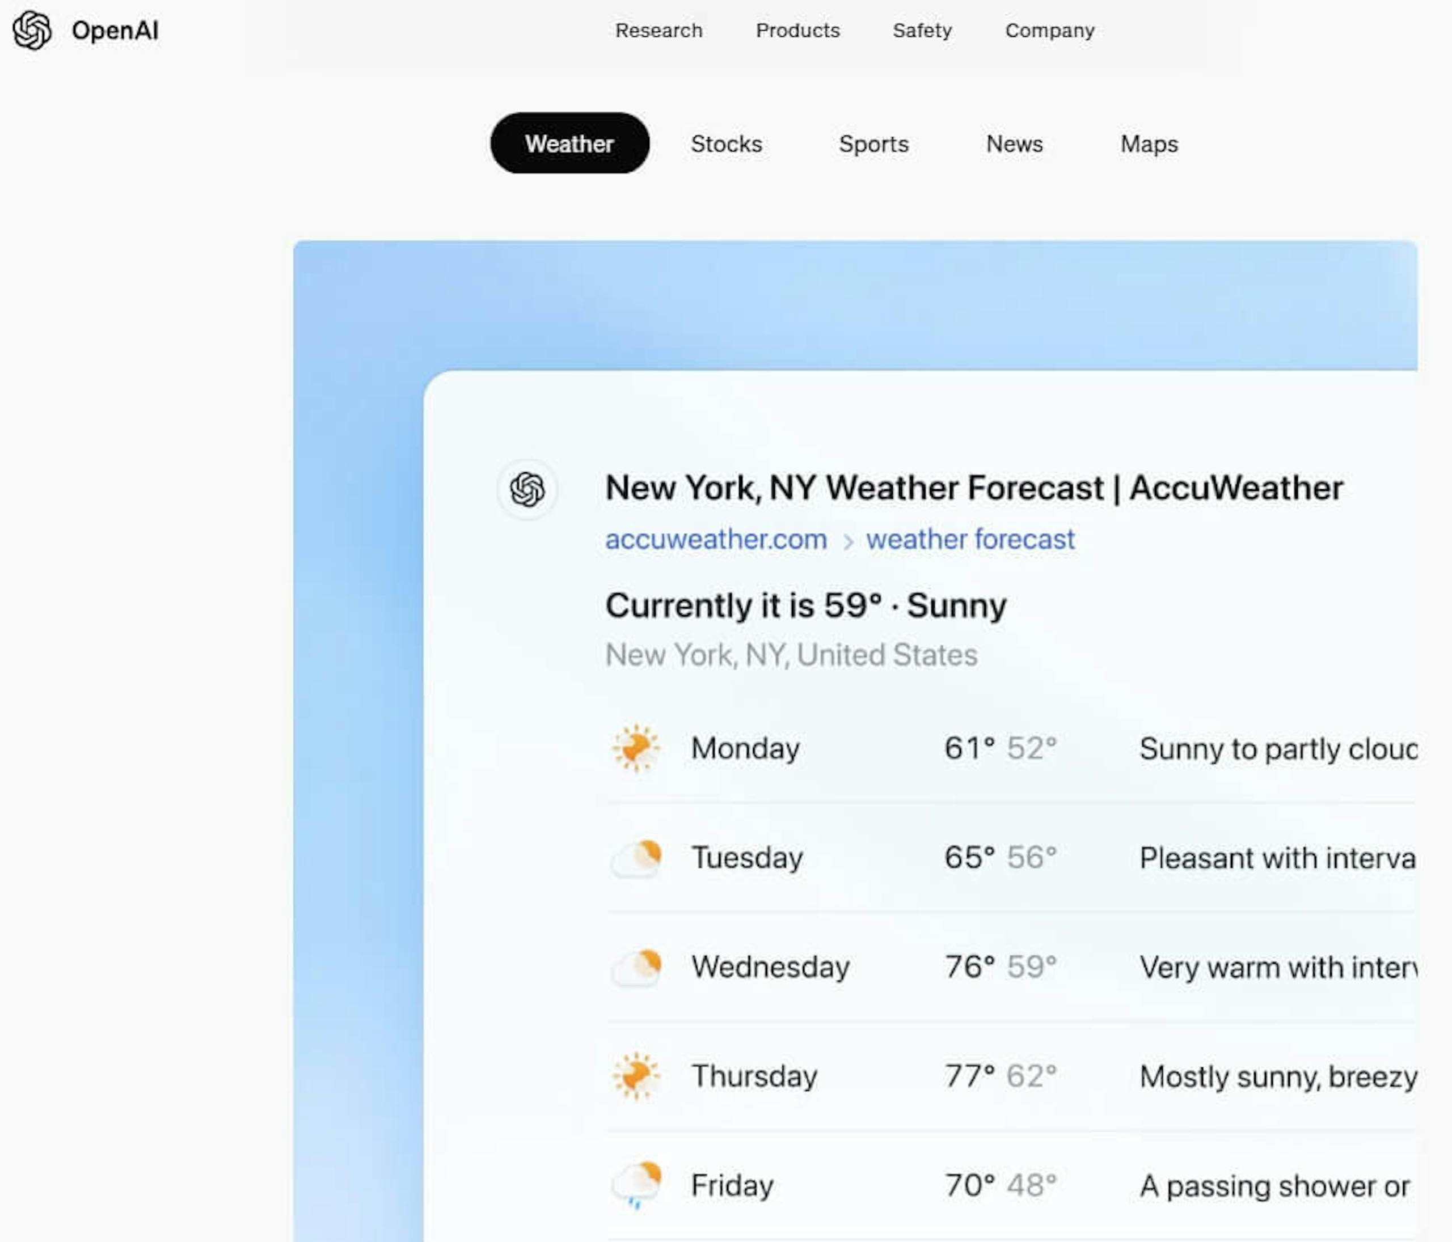Select the Wednesday row label
The height and width of the screenshot is (1242, 1452).
tap(770, 968)
